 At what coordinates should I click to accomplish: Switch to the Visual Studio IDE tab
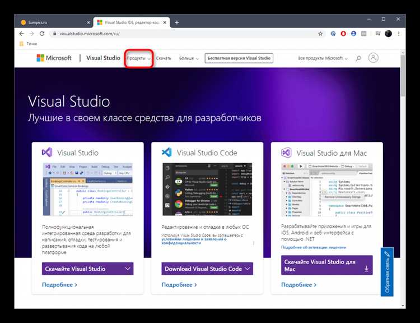tap(132, 22)
